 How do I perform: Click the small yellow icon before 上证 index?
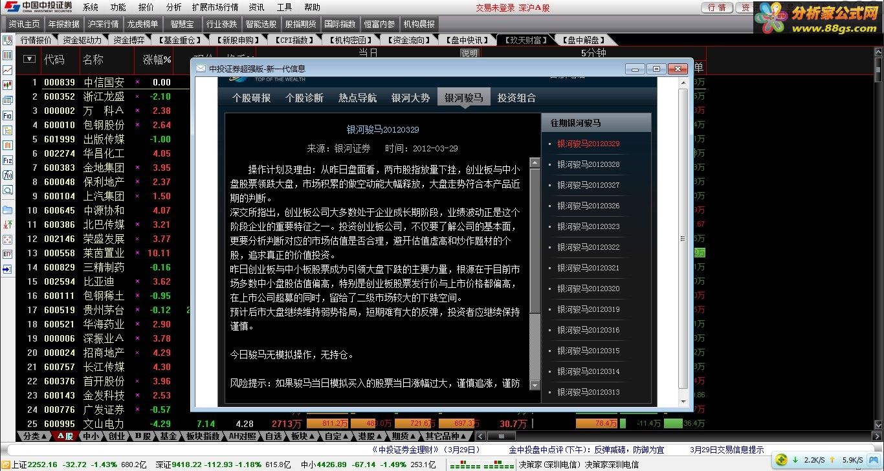click(x=5, y=465)
